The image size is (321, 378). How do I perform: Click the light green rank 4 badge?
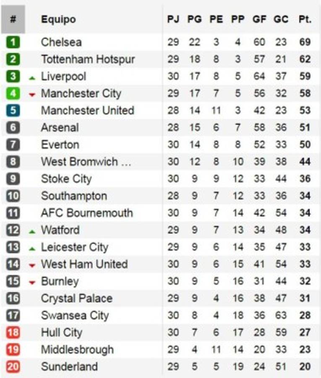[x=13, y=93]
